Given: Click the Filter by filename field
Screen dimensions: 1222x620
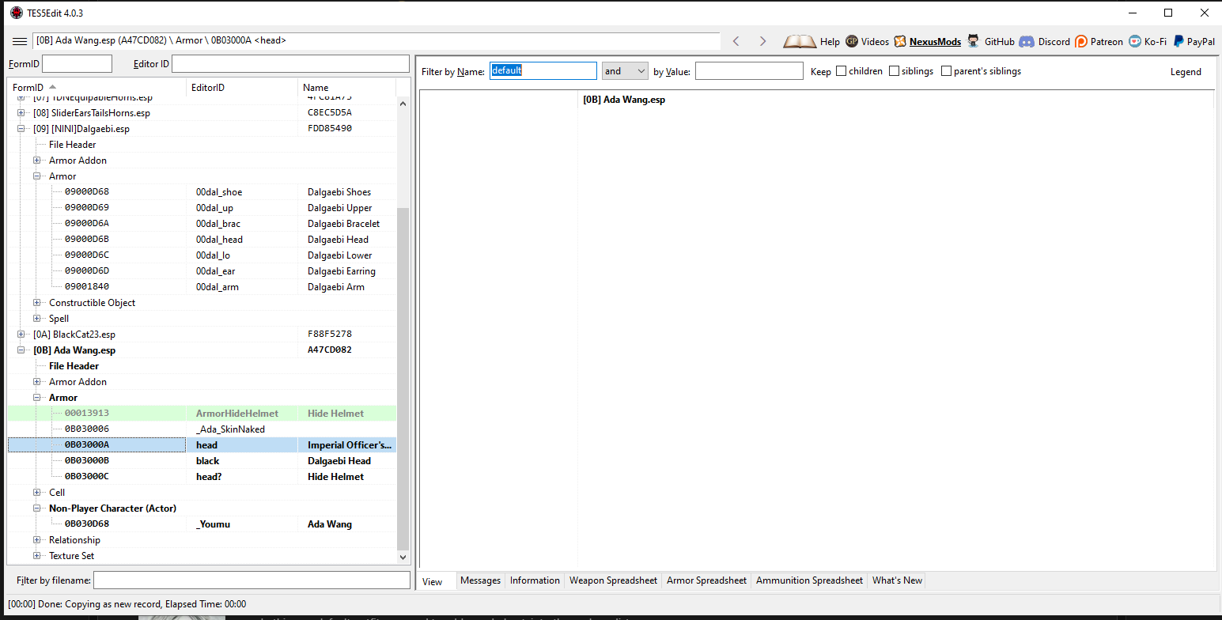Looking at the screenshot, I should [252, 580].
